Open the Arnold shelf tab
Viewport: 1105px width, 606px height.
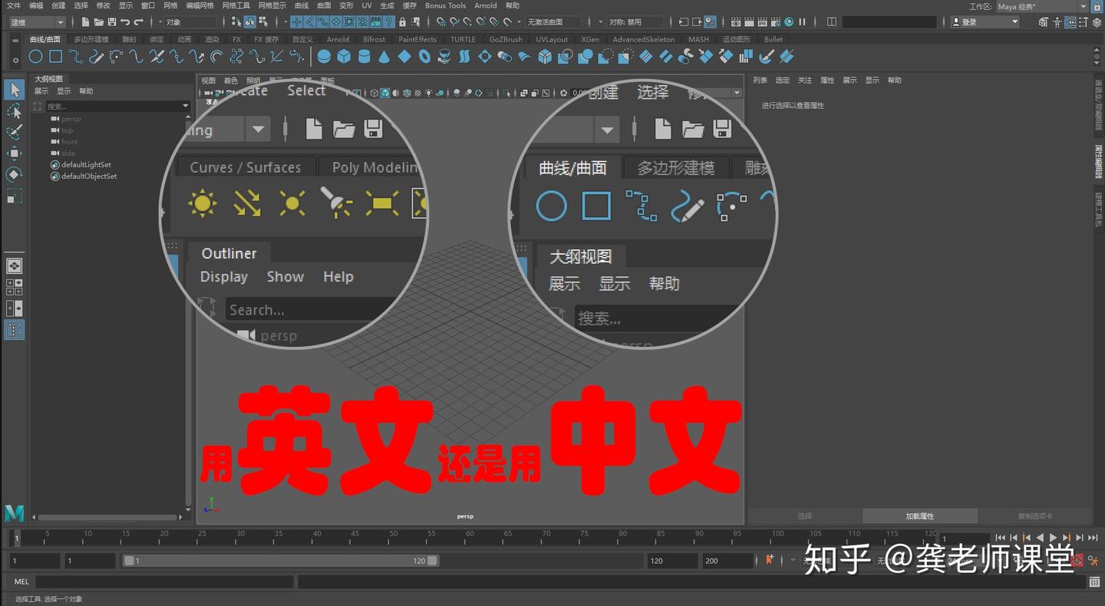tap(338, 39)
